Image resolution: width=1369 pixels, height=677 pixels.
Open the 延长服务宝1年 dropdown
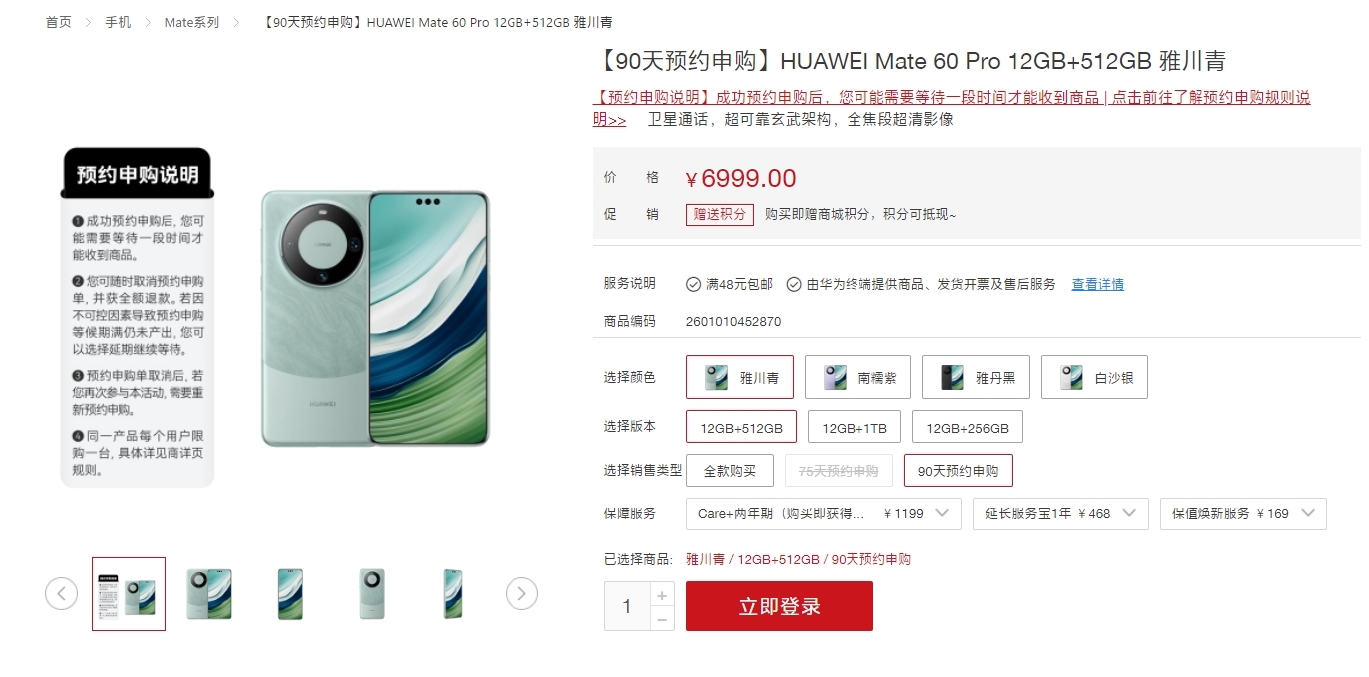[x=1061, y=513]
